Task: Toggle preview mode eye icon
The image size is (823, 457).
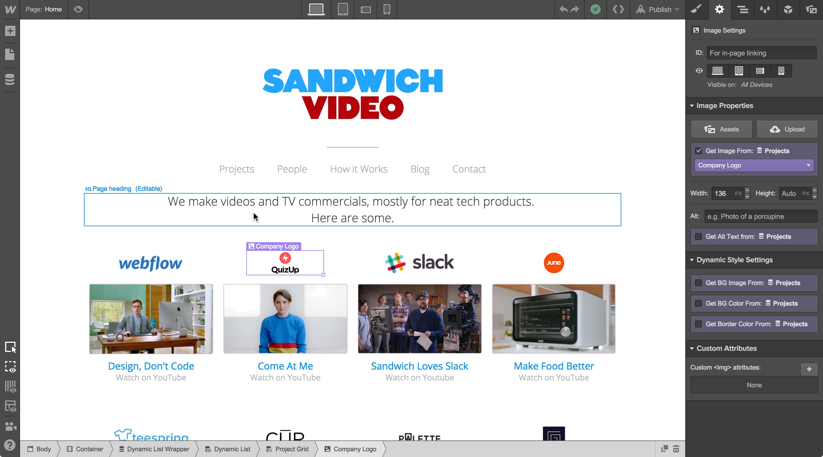Action: tap(78, 9)
